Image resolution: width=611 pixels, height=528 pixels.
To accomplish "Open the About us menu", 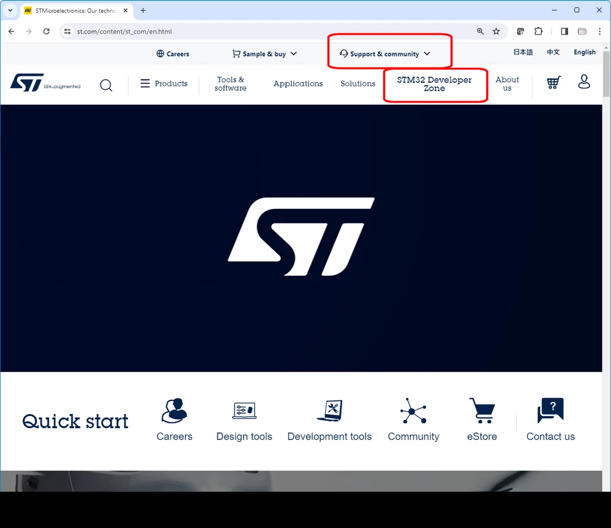I will [x=507, y=84].
